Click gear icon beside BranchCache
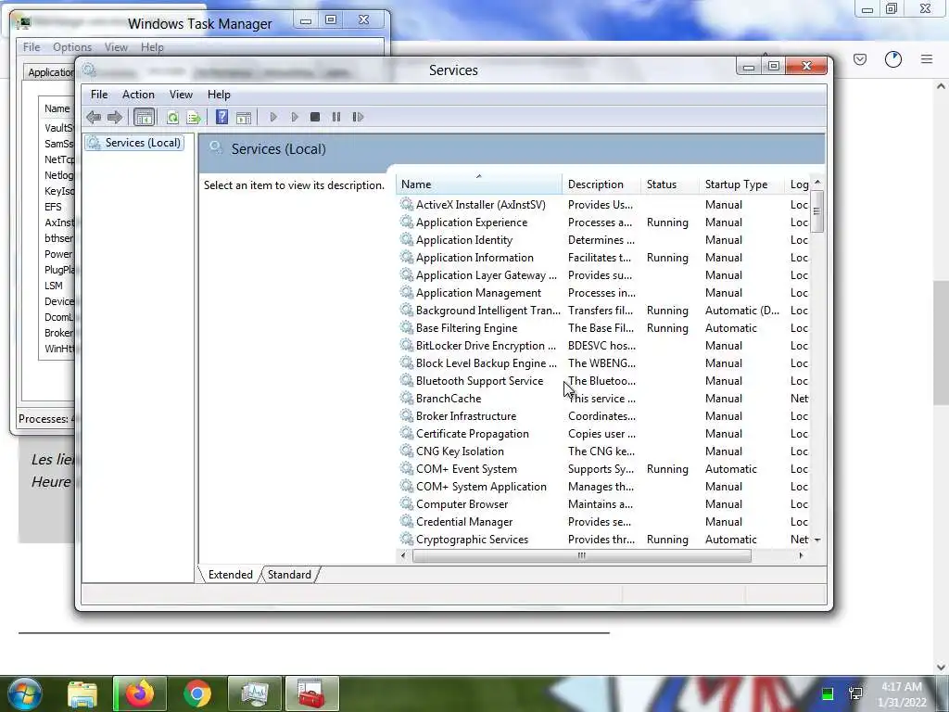Viewport: 949px width, 712px height. click(407, 399)
